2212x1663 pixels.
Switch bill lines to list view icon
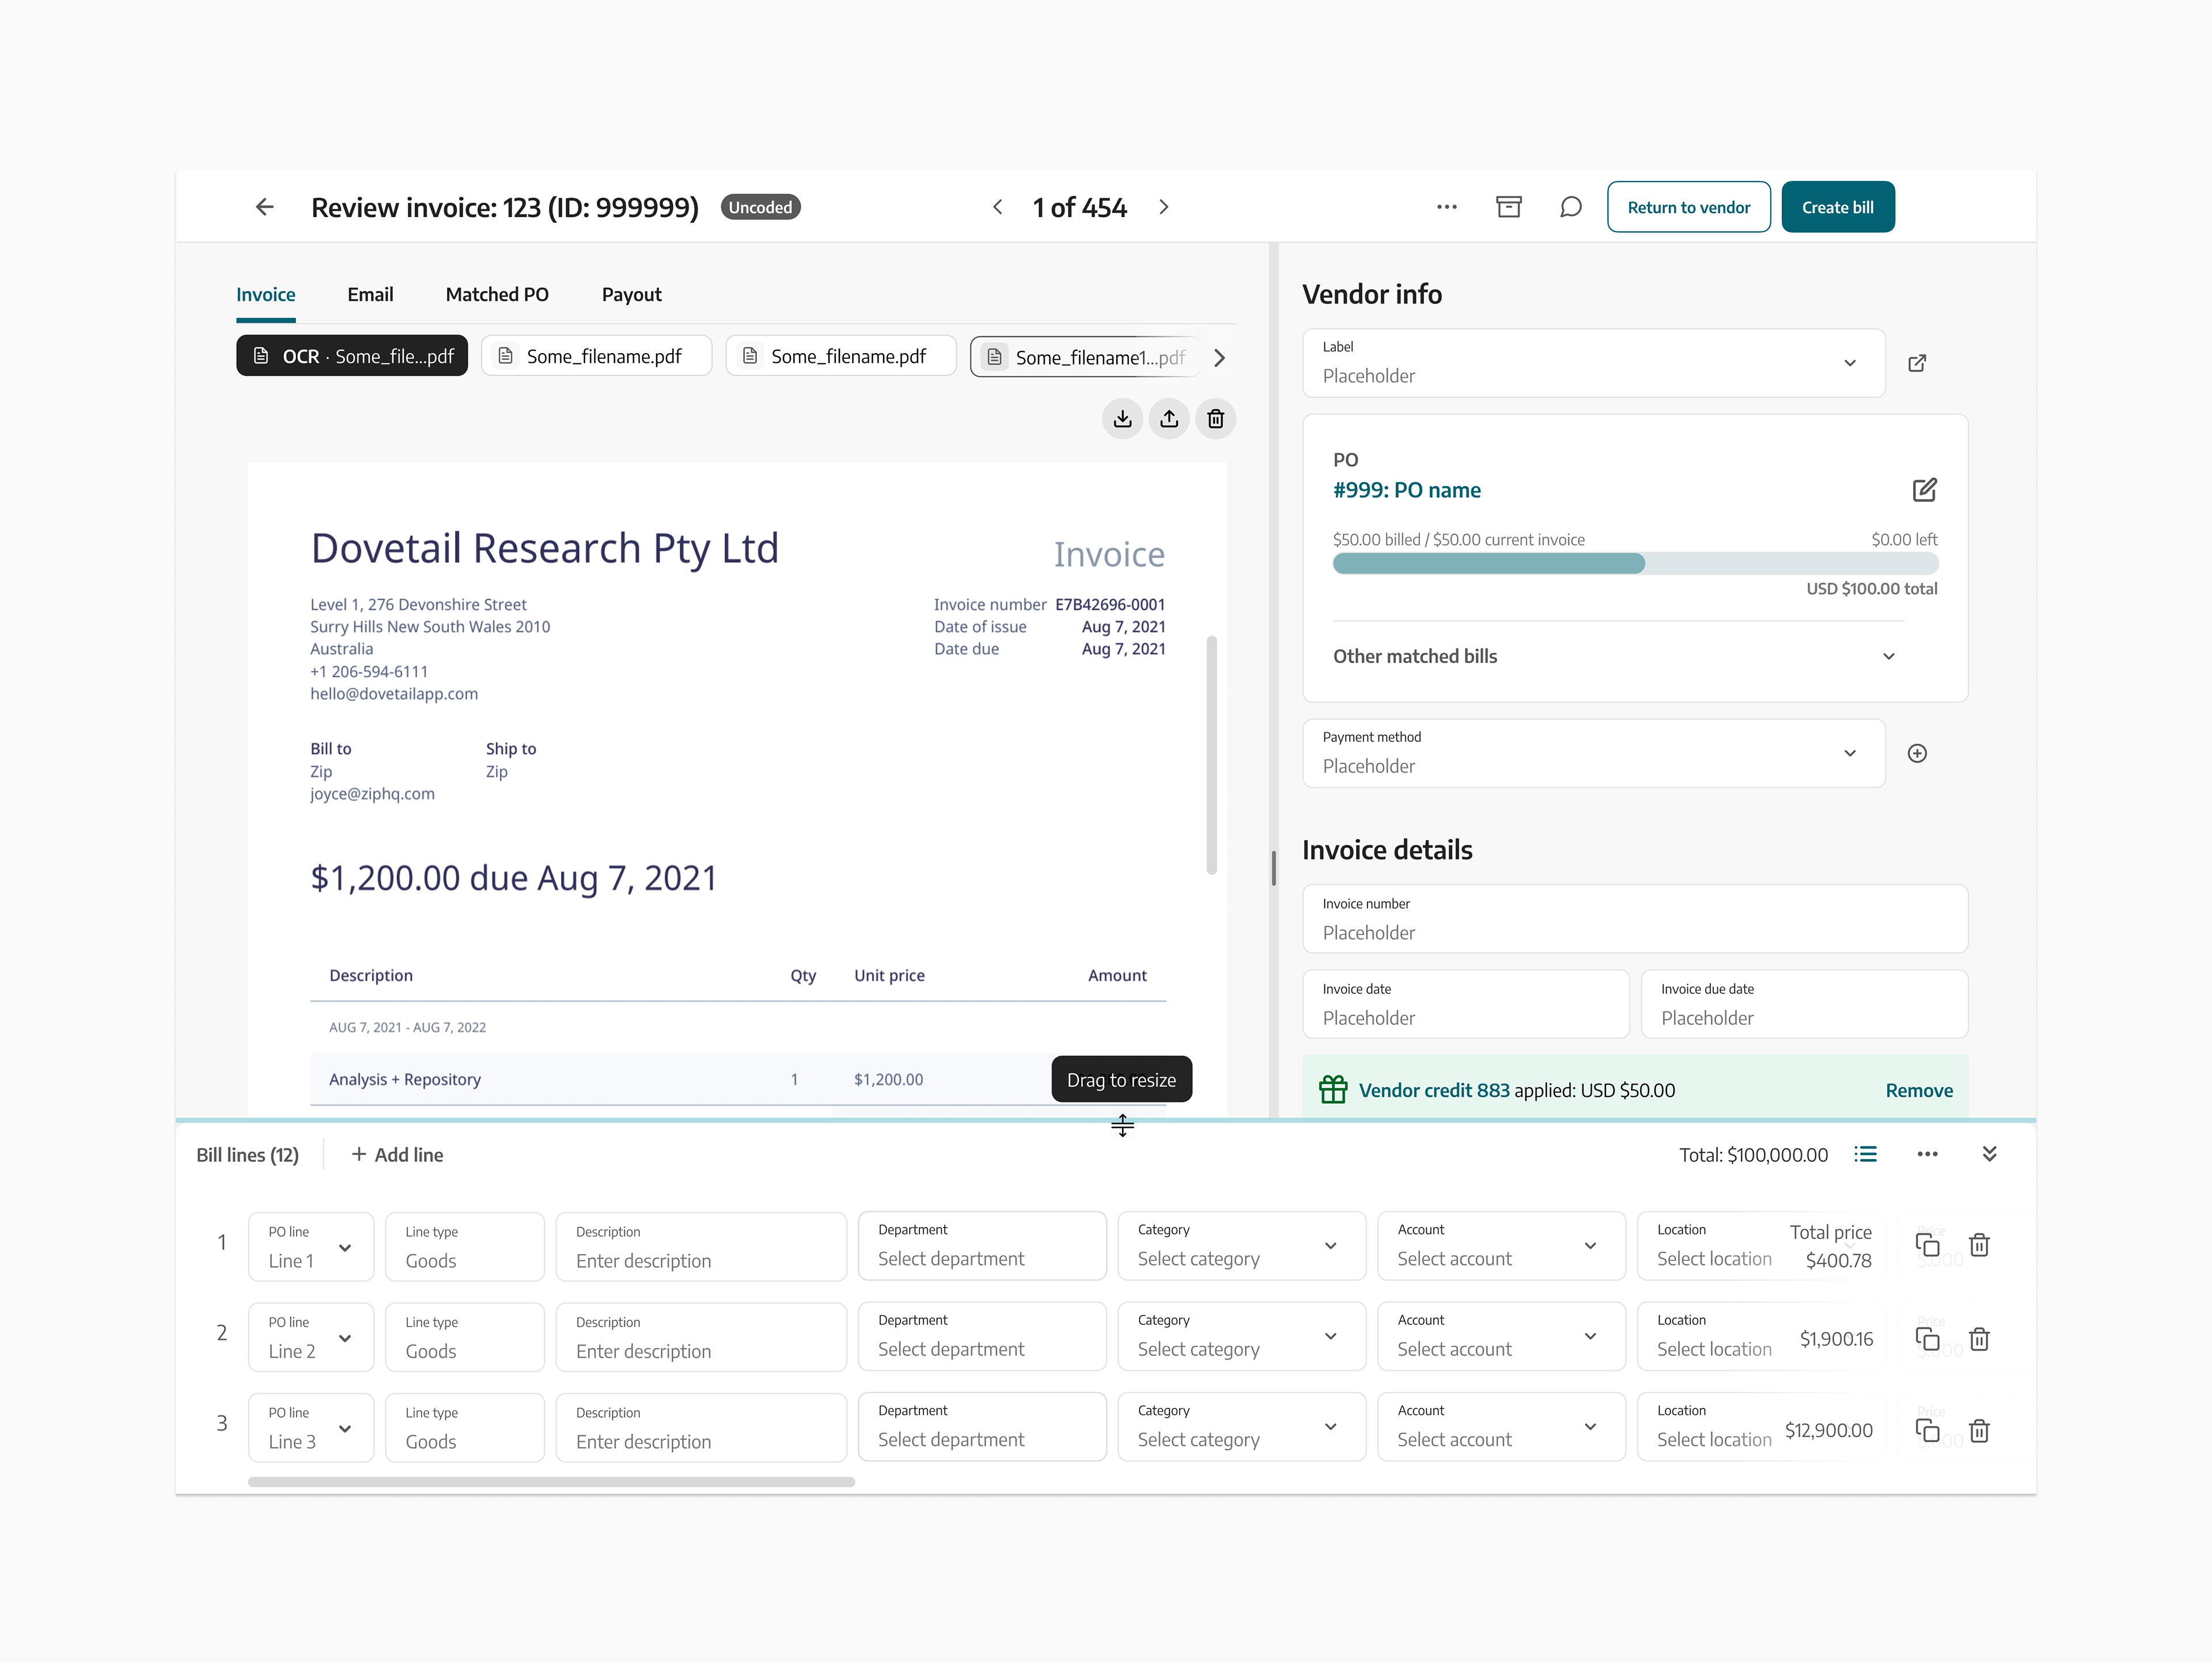click(1865, 1154)
